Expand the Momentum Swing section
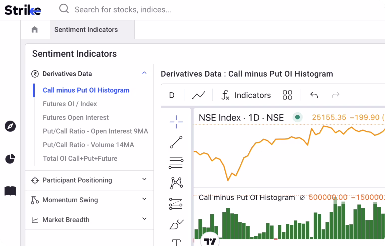 tap(144, 200)
